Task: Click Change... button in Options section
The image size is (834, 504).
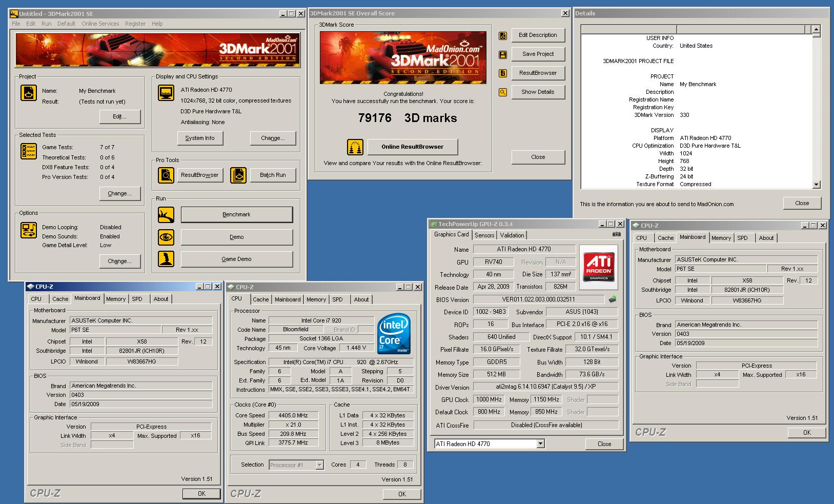Action: [x=119, y=261]
